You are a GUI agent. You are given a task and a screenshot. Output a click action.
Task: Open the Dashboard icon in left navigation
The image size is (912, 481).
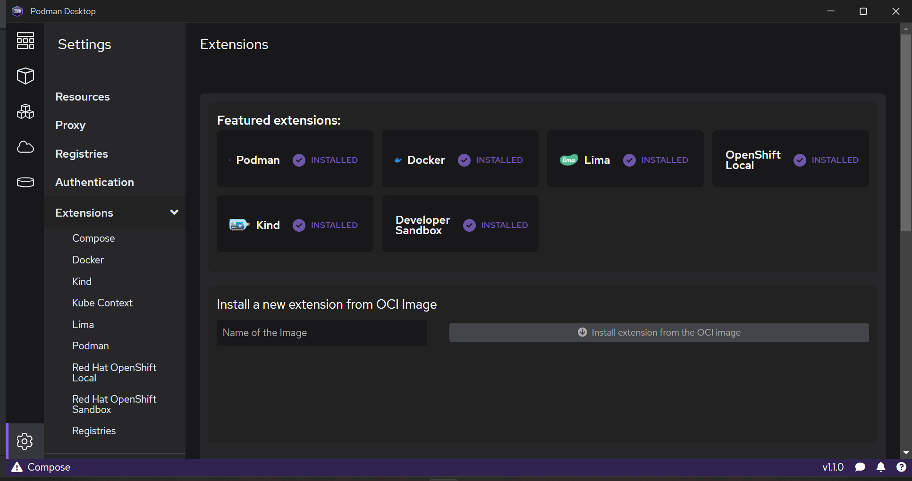click(x=25, y=41)
